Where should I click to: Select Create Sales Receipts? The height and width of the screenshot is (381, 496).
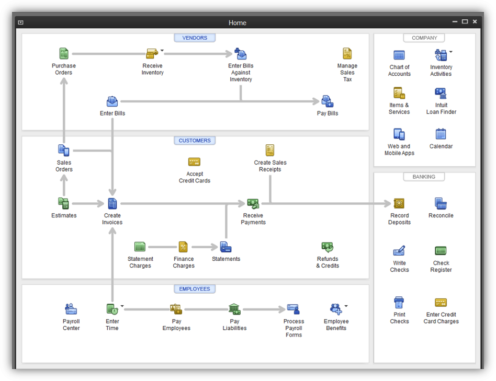point(270,150)
